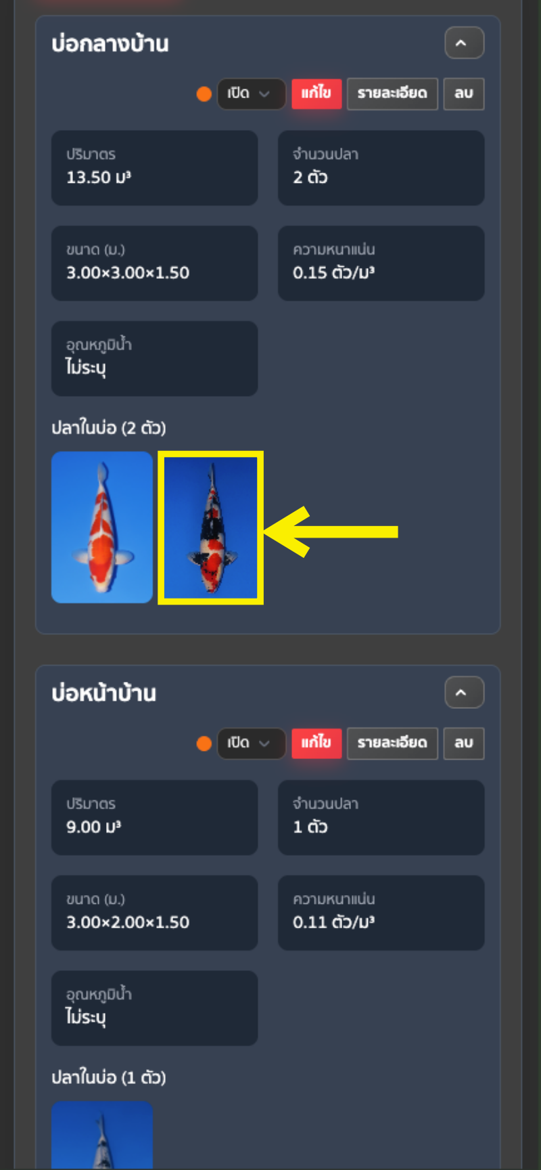The width and height of the screenshot is (541, 1170).
Task: Delete บ่อกลางบ้าน with the ลบ button
Action: coord(464,93)
